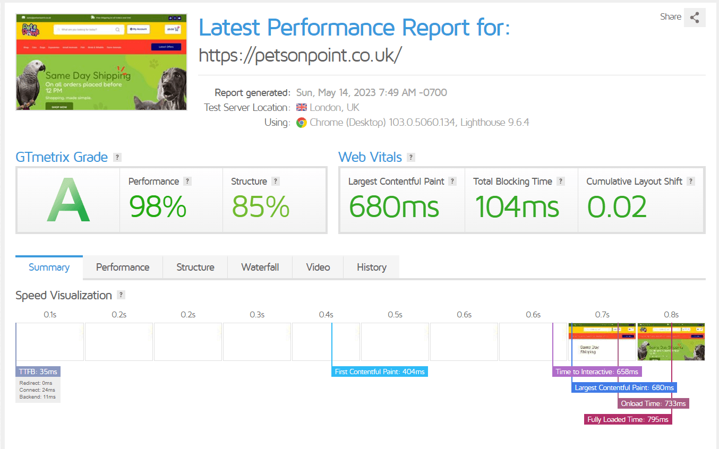
Task: Click the Cumulative Layout Shift help icon
Action: (x=691, y=181)
